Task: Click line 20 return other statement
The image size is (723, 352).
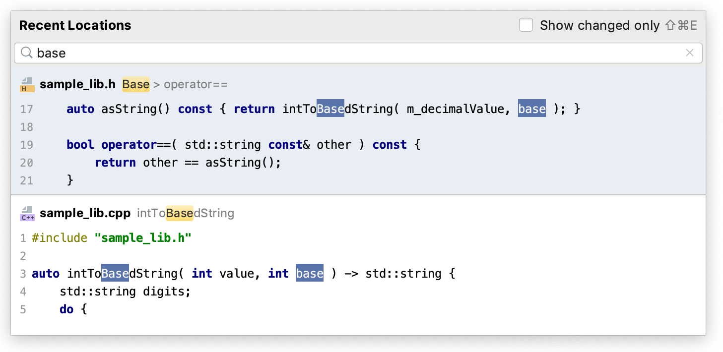Action: (x=188, y=163)
